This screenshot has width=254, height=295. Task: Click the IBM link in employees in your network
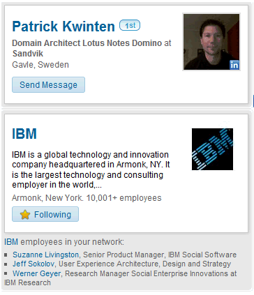pos(11,242)
